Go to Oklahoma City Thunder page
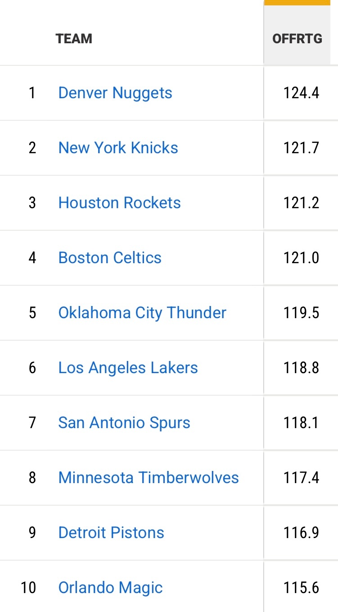338x612 pixels. click(142, 313)
